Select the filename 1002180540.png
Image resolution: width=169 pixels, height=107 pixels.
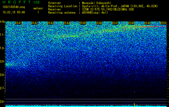pyautogui.click(x=14, y=7)
